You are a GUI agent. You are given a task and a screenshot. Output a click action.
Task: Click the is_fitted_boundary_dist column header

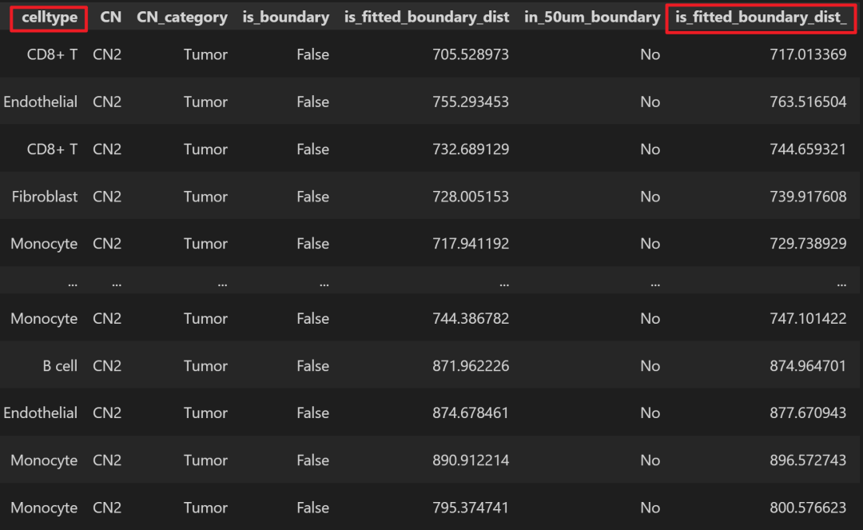click(x=427, y=18)
